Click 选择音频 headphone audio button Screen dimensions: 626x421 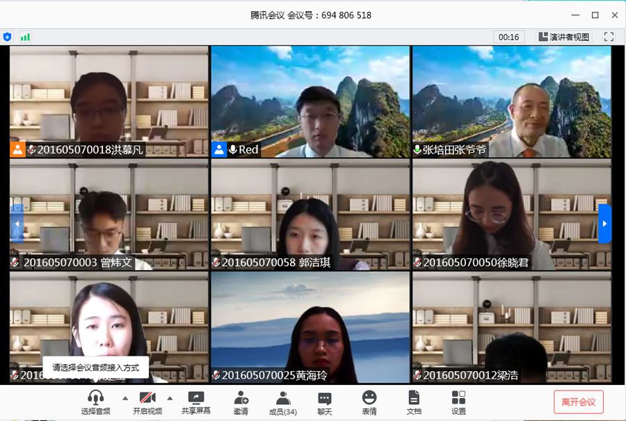click(x=96, y=399)
